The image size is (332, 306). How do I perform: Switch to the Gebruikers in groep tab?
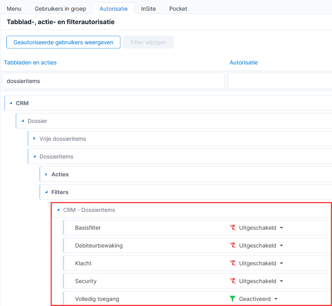pos(60,9)
